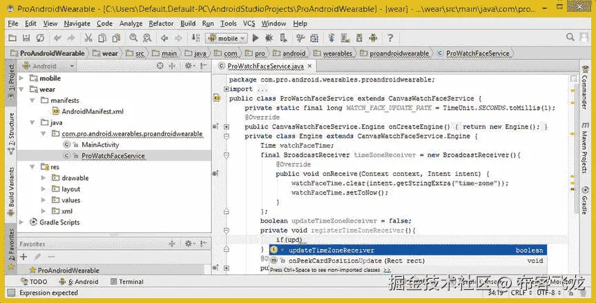The height and width of the screenshot is (303, 596).
Task: Click the Make Project icon
Action: pos(195,38)
